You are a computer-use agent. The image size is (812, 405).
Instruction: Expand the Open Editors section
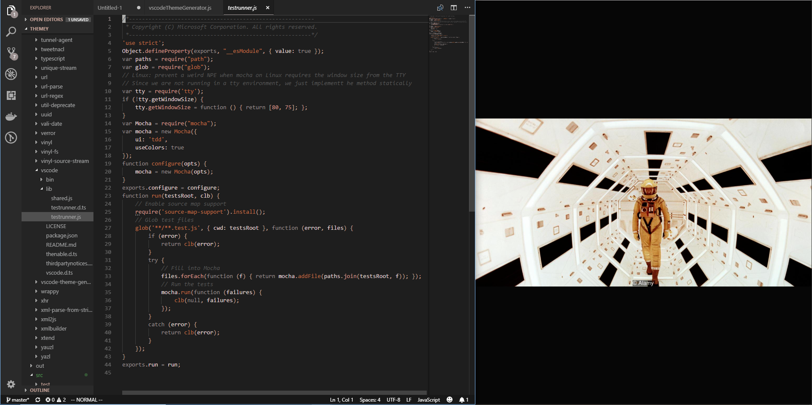click(x=58, y=19)
